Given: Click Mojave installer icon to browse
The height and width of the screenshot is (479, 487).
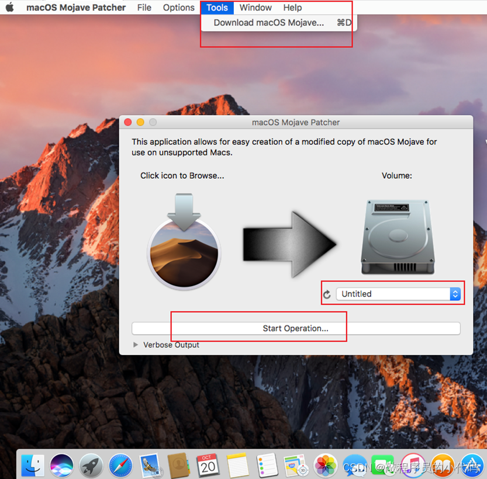Looking at the screenshot, I should click(x=184, y=242).
